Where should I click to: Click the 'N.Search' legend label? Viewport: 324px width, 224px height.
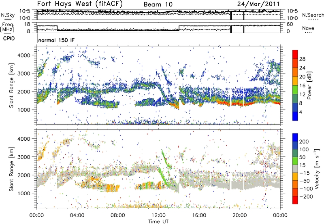tap(313, 15)
